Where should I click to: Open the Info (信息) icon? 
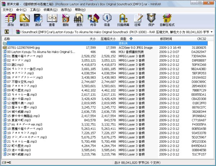(x=107, y=18)
